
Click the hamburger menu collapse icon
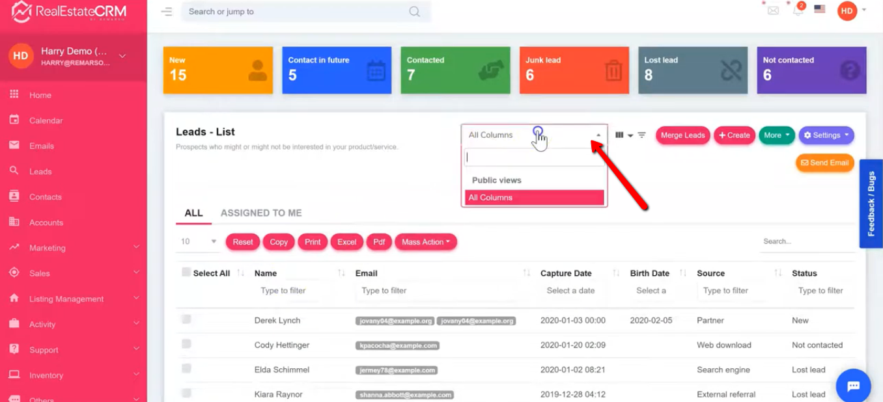167,12
